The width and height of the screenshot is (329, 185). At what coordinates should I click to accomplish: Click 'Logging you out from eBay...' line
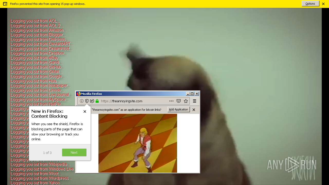36,58
